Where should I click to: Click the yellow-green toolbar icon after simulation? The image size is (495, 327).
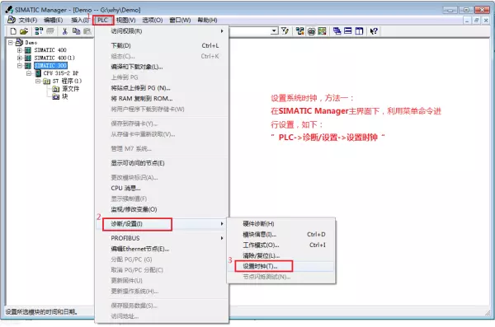click(322, 31)
